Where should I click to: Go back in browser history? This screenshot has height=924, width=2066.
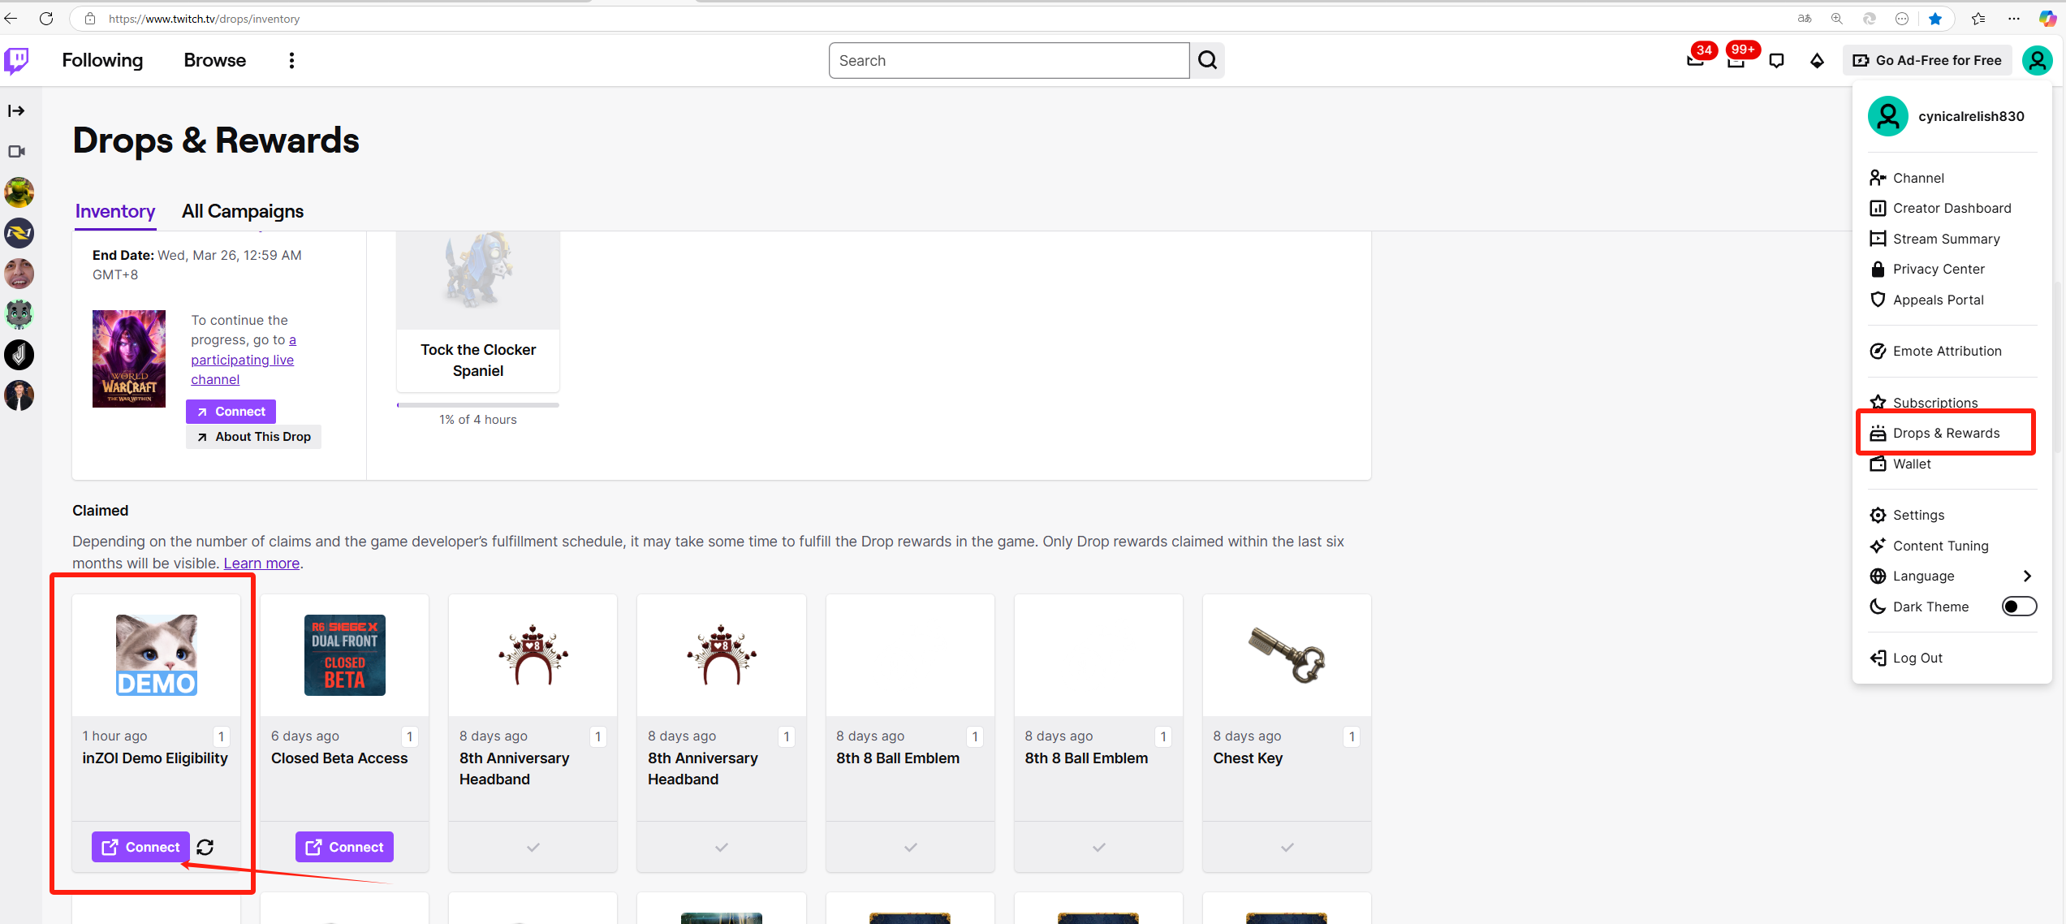(x=11, y=18)
